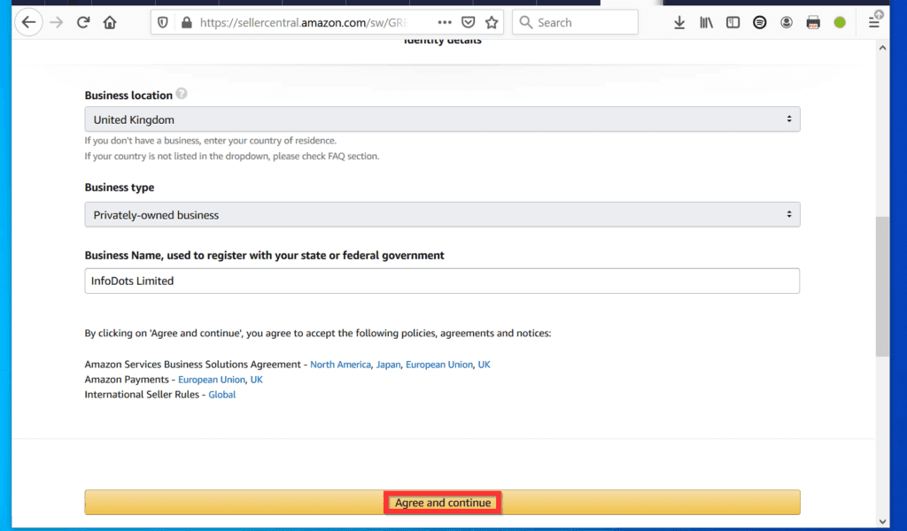Click the page scrollbar down arrow

(882, 521)
